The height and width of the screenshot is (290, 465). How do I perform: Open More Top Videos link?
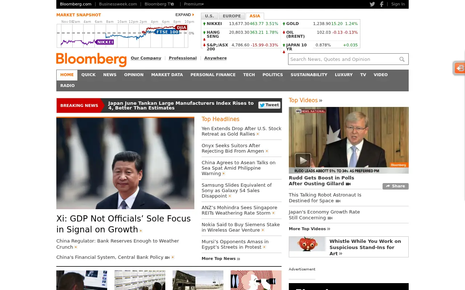click(310, 229)
